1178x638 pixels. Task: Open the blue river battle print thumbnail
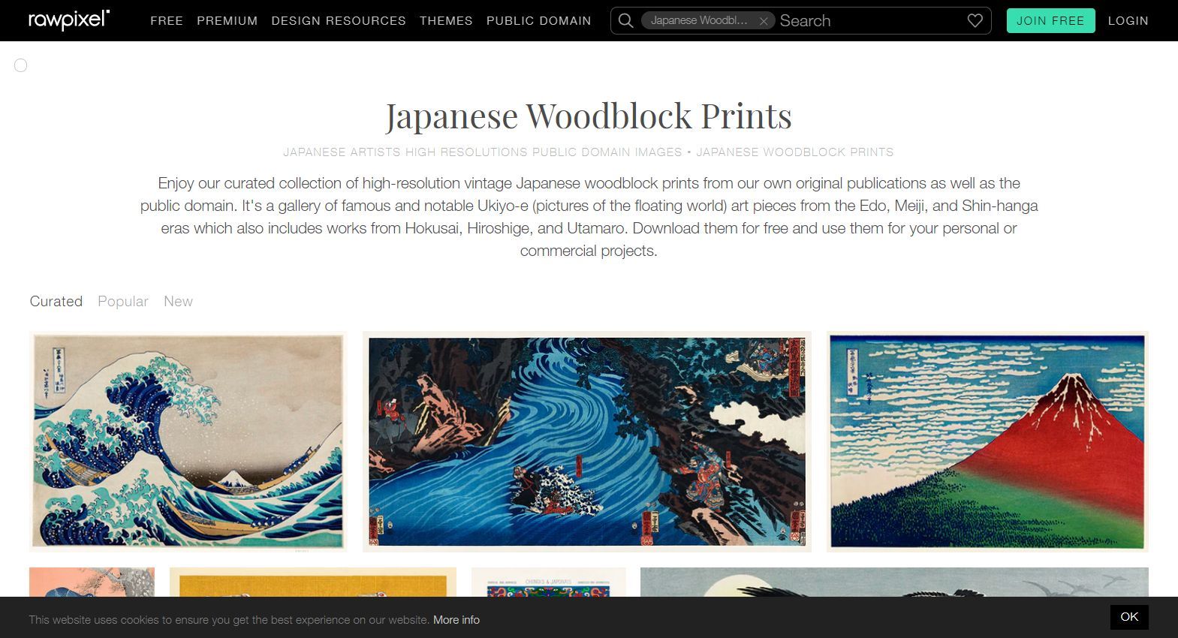click(587, 441)
